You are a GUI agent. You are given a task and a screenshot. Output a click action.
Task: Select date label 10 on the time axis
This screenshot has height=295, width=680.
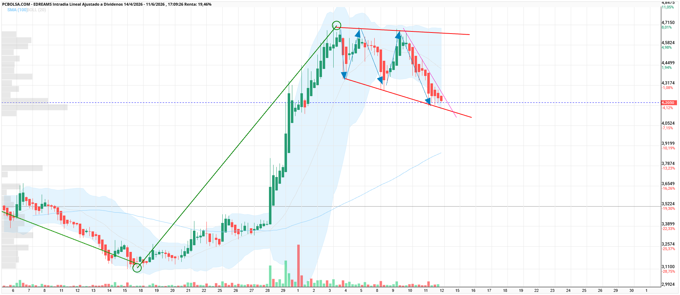410,291
